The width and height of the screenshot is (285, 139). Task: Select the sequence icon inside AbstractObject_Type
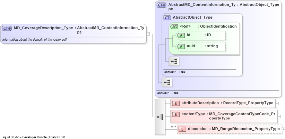click(174, 61)
